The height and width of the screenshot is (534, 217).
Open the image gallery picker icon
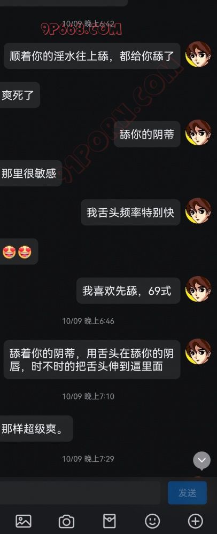24,521
